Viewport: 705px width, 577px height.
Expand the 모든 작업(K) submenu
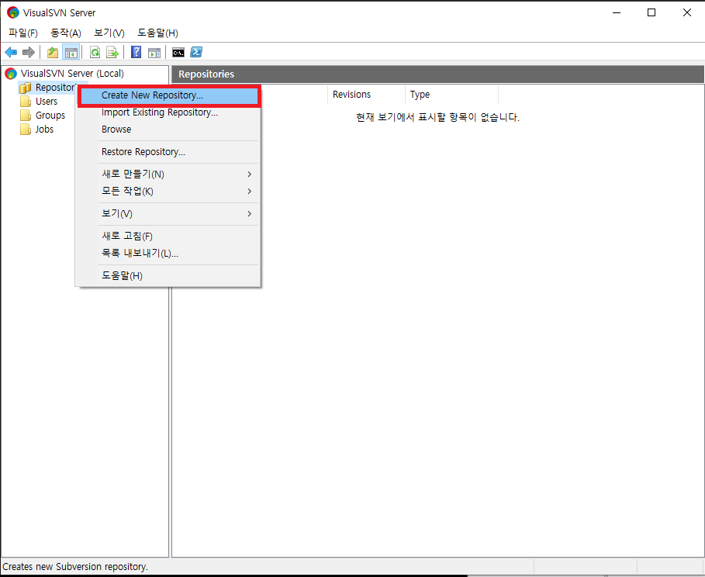click(x=168, y=191)
